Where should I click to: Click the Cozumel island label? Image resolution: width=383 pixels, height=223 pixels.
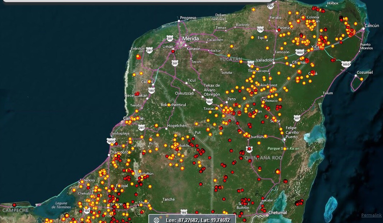point(365,72)
